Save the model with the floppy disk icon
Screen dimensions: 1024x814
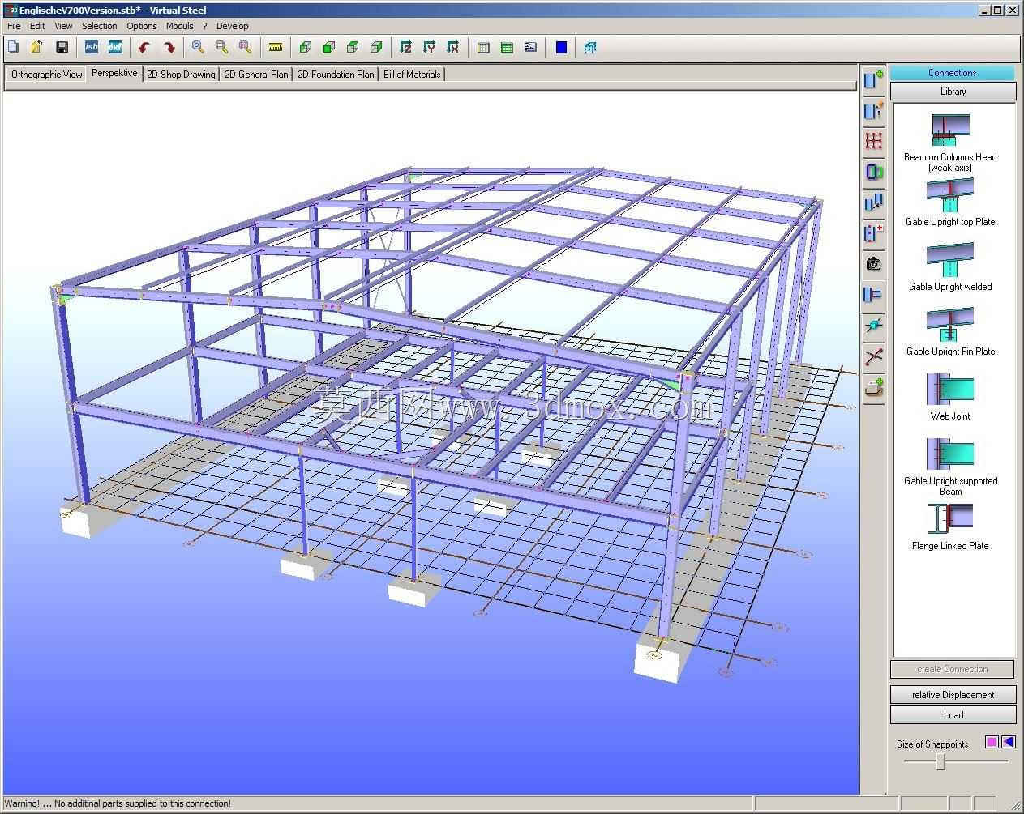click(62, 48)
